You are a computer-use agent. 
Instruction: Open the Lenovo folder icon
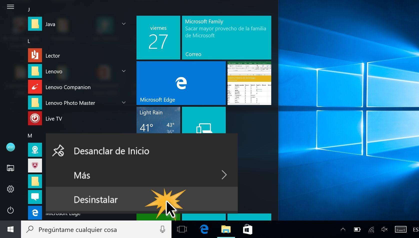point(35,71)
